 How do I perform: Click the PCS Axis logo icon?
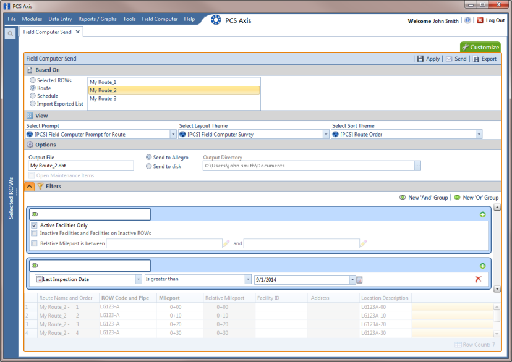(x=216, y=20)
